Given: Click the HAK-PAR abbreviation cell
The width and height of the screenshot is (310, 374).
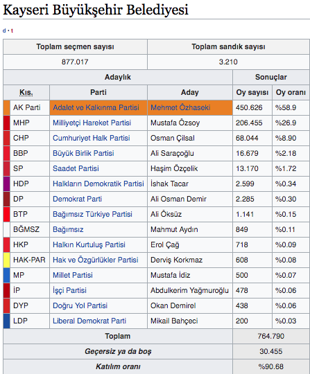Looking at the screenshot, I should (x=29, y=260).
